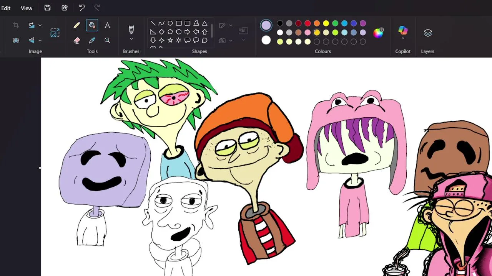Expand the Brushes dropdown chevron
Viewport: 492px width, 276px height.
point(131,39)
